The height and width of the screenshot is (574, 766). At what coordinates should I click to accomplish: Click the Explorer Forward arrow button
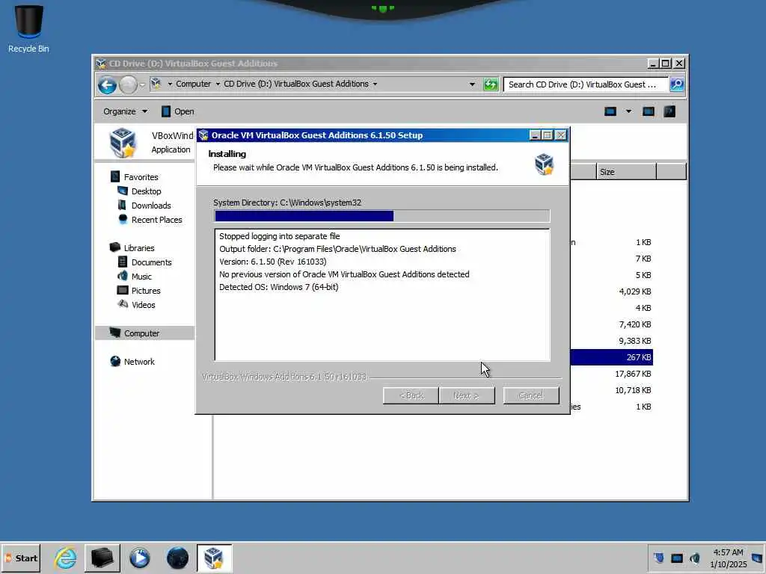tap(128, 85)
